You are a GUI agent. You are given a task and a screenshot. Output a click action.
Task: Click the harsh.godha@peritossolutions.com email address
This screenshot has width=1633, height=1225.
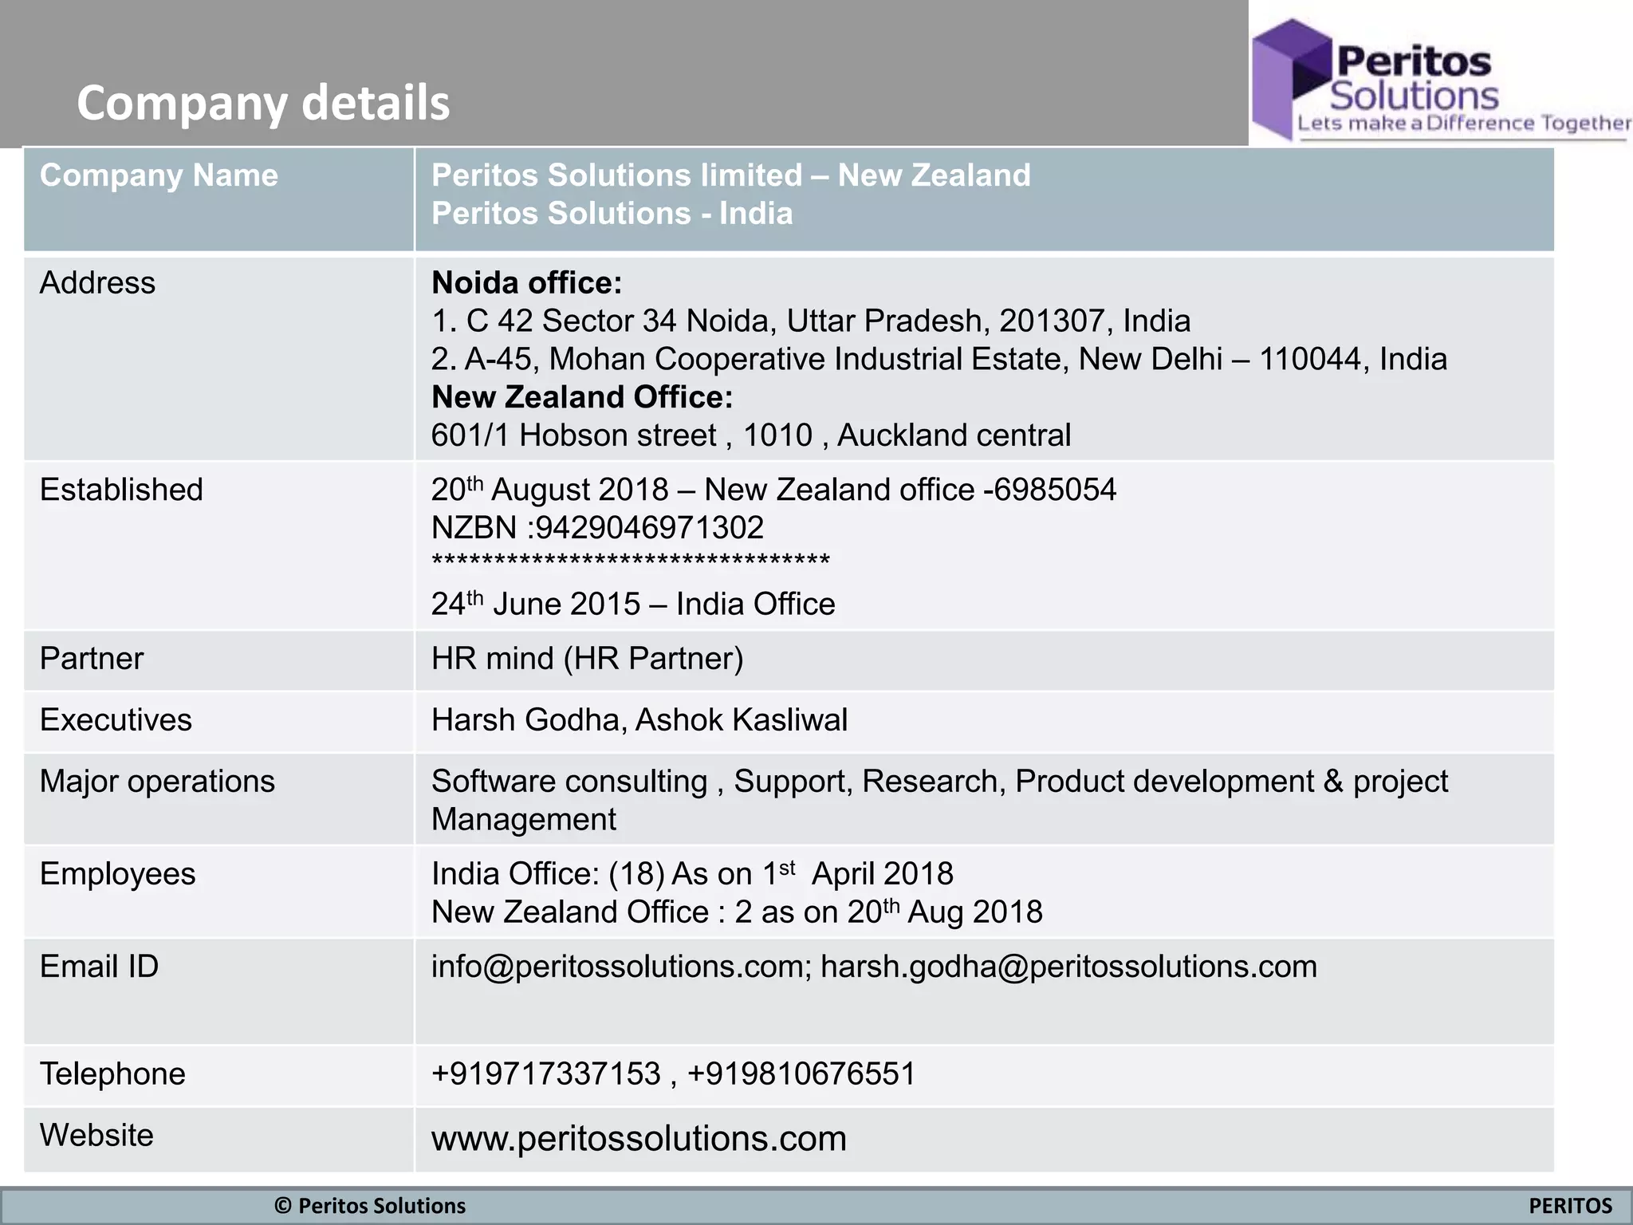(1068, 967)
